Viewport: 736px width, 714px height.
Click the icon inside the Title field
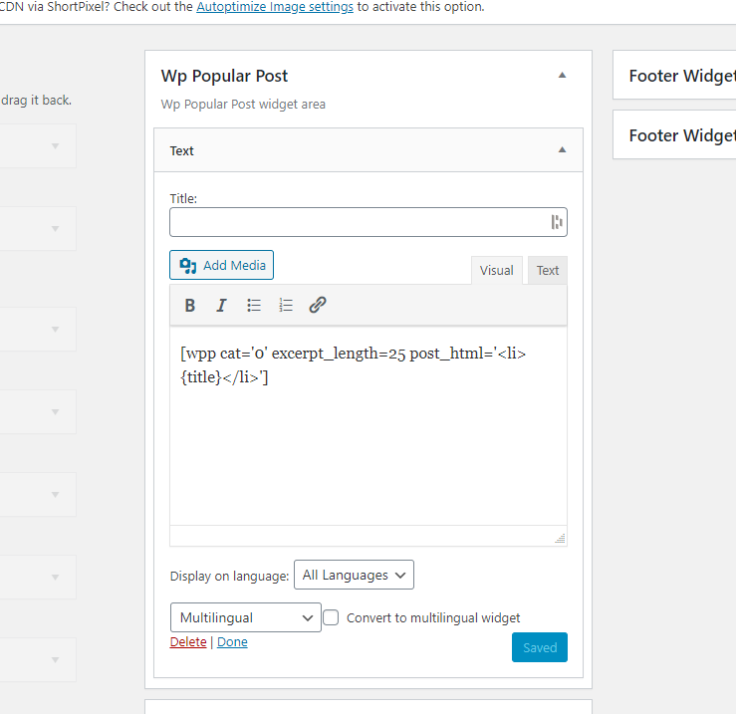tap(557, 222)
